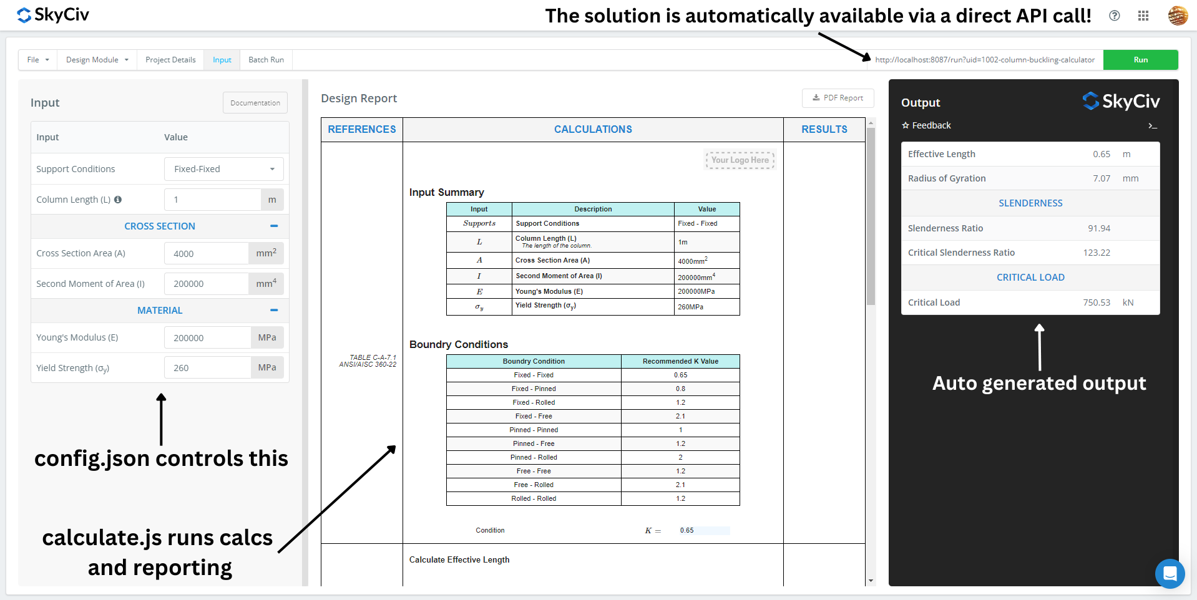Open the Design Module menu

point(97,60)
